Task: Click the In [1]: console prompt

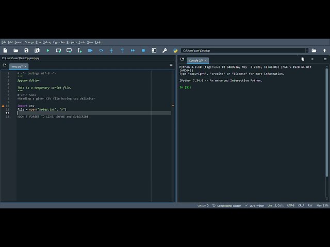Action: click(185, 87)
